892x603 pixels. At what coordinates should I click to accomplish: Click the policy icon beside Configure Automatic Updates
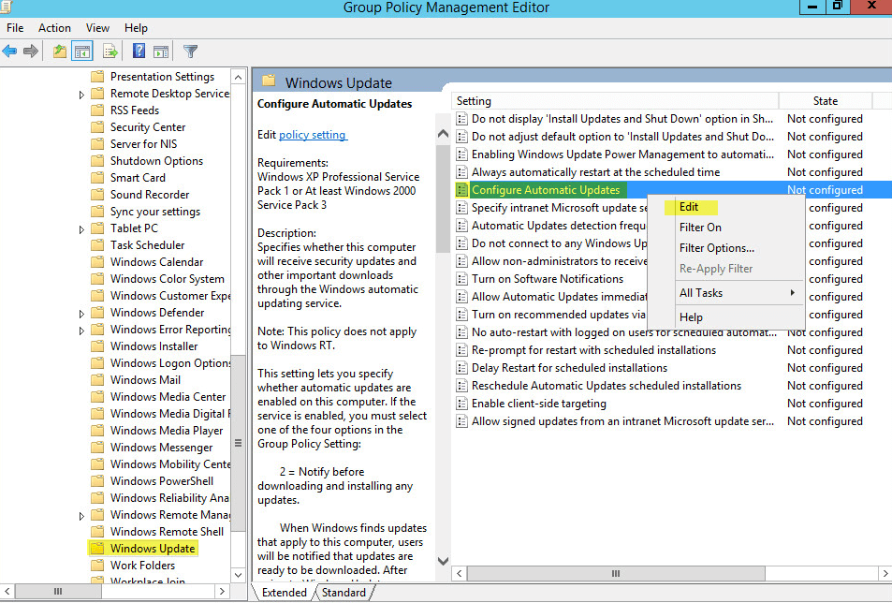(462, 190)
